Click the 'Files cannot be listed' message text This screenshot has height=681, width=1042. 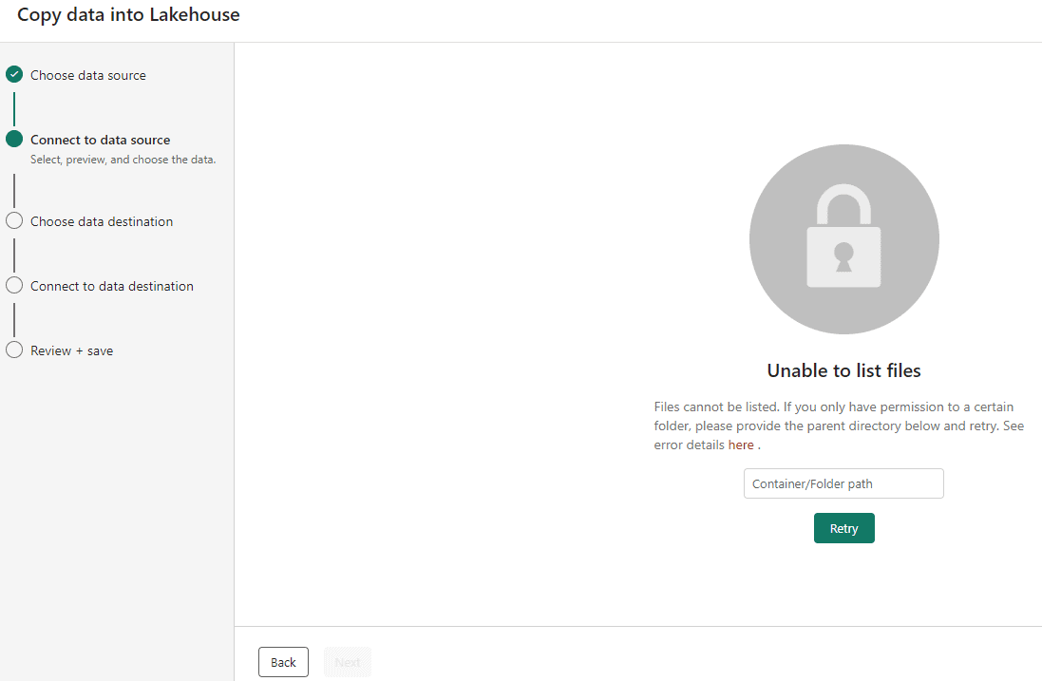839,426
